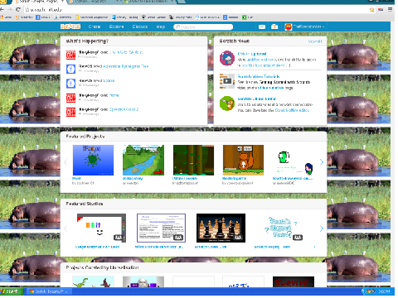
Task: Click the Windows Start button
Action: pyautogui.click(x=12, y=291)
